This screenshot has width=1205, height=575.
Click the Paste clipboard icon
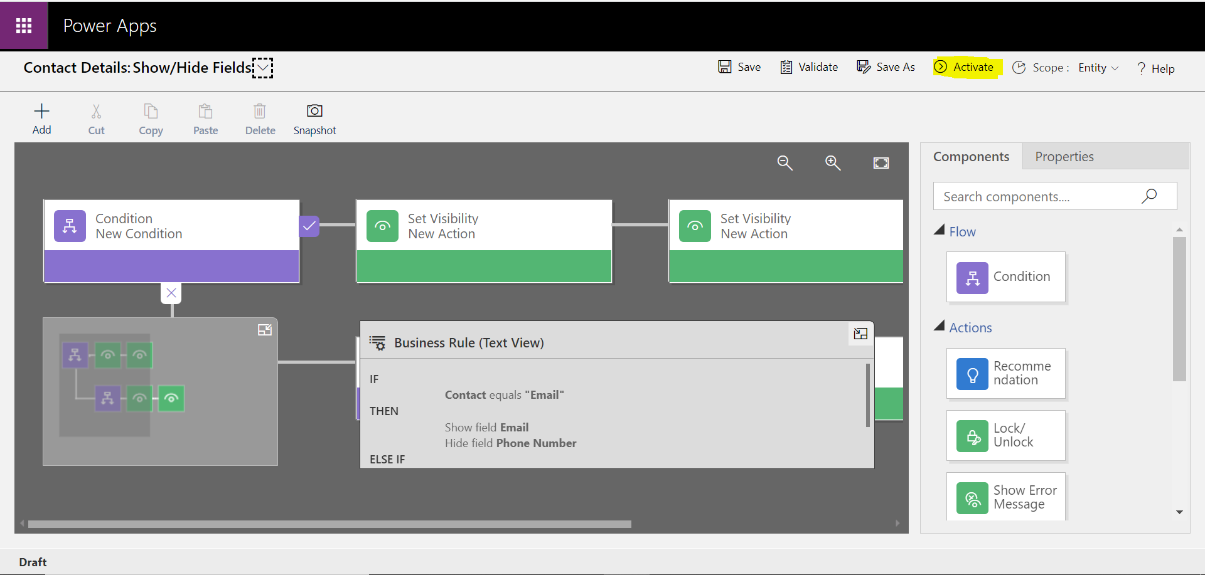tap(205, 112)
